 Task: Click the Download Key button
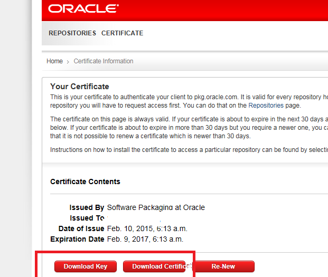click(86, 266)
